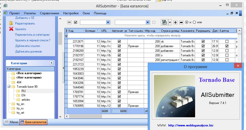Click the grid column chooser icon
This screenshot has width=246, height=130.
pyautogui.click(x=66, y=31)
